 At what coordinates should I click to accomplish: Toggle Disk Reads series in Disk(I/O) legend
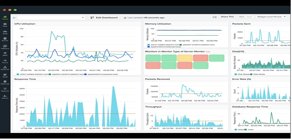coord(241,74)
